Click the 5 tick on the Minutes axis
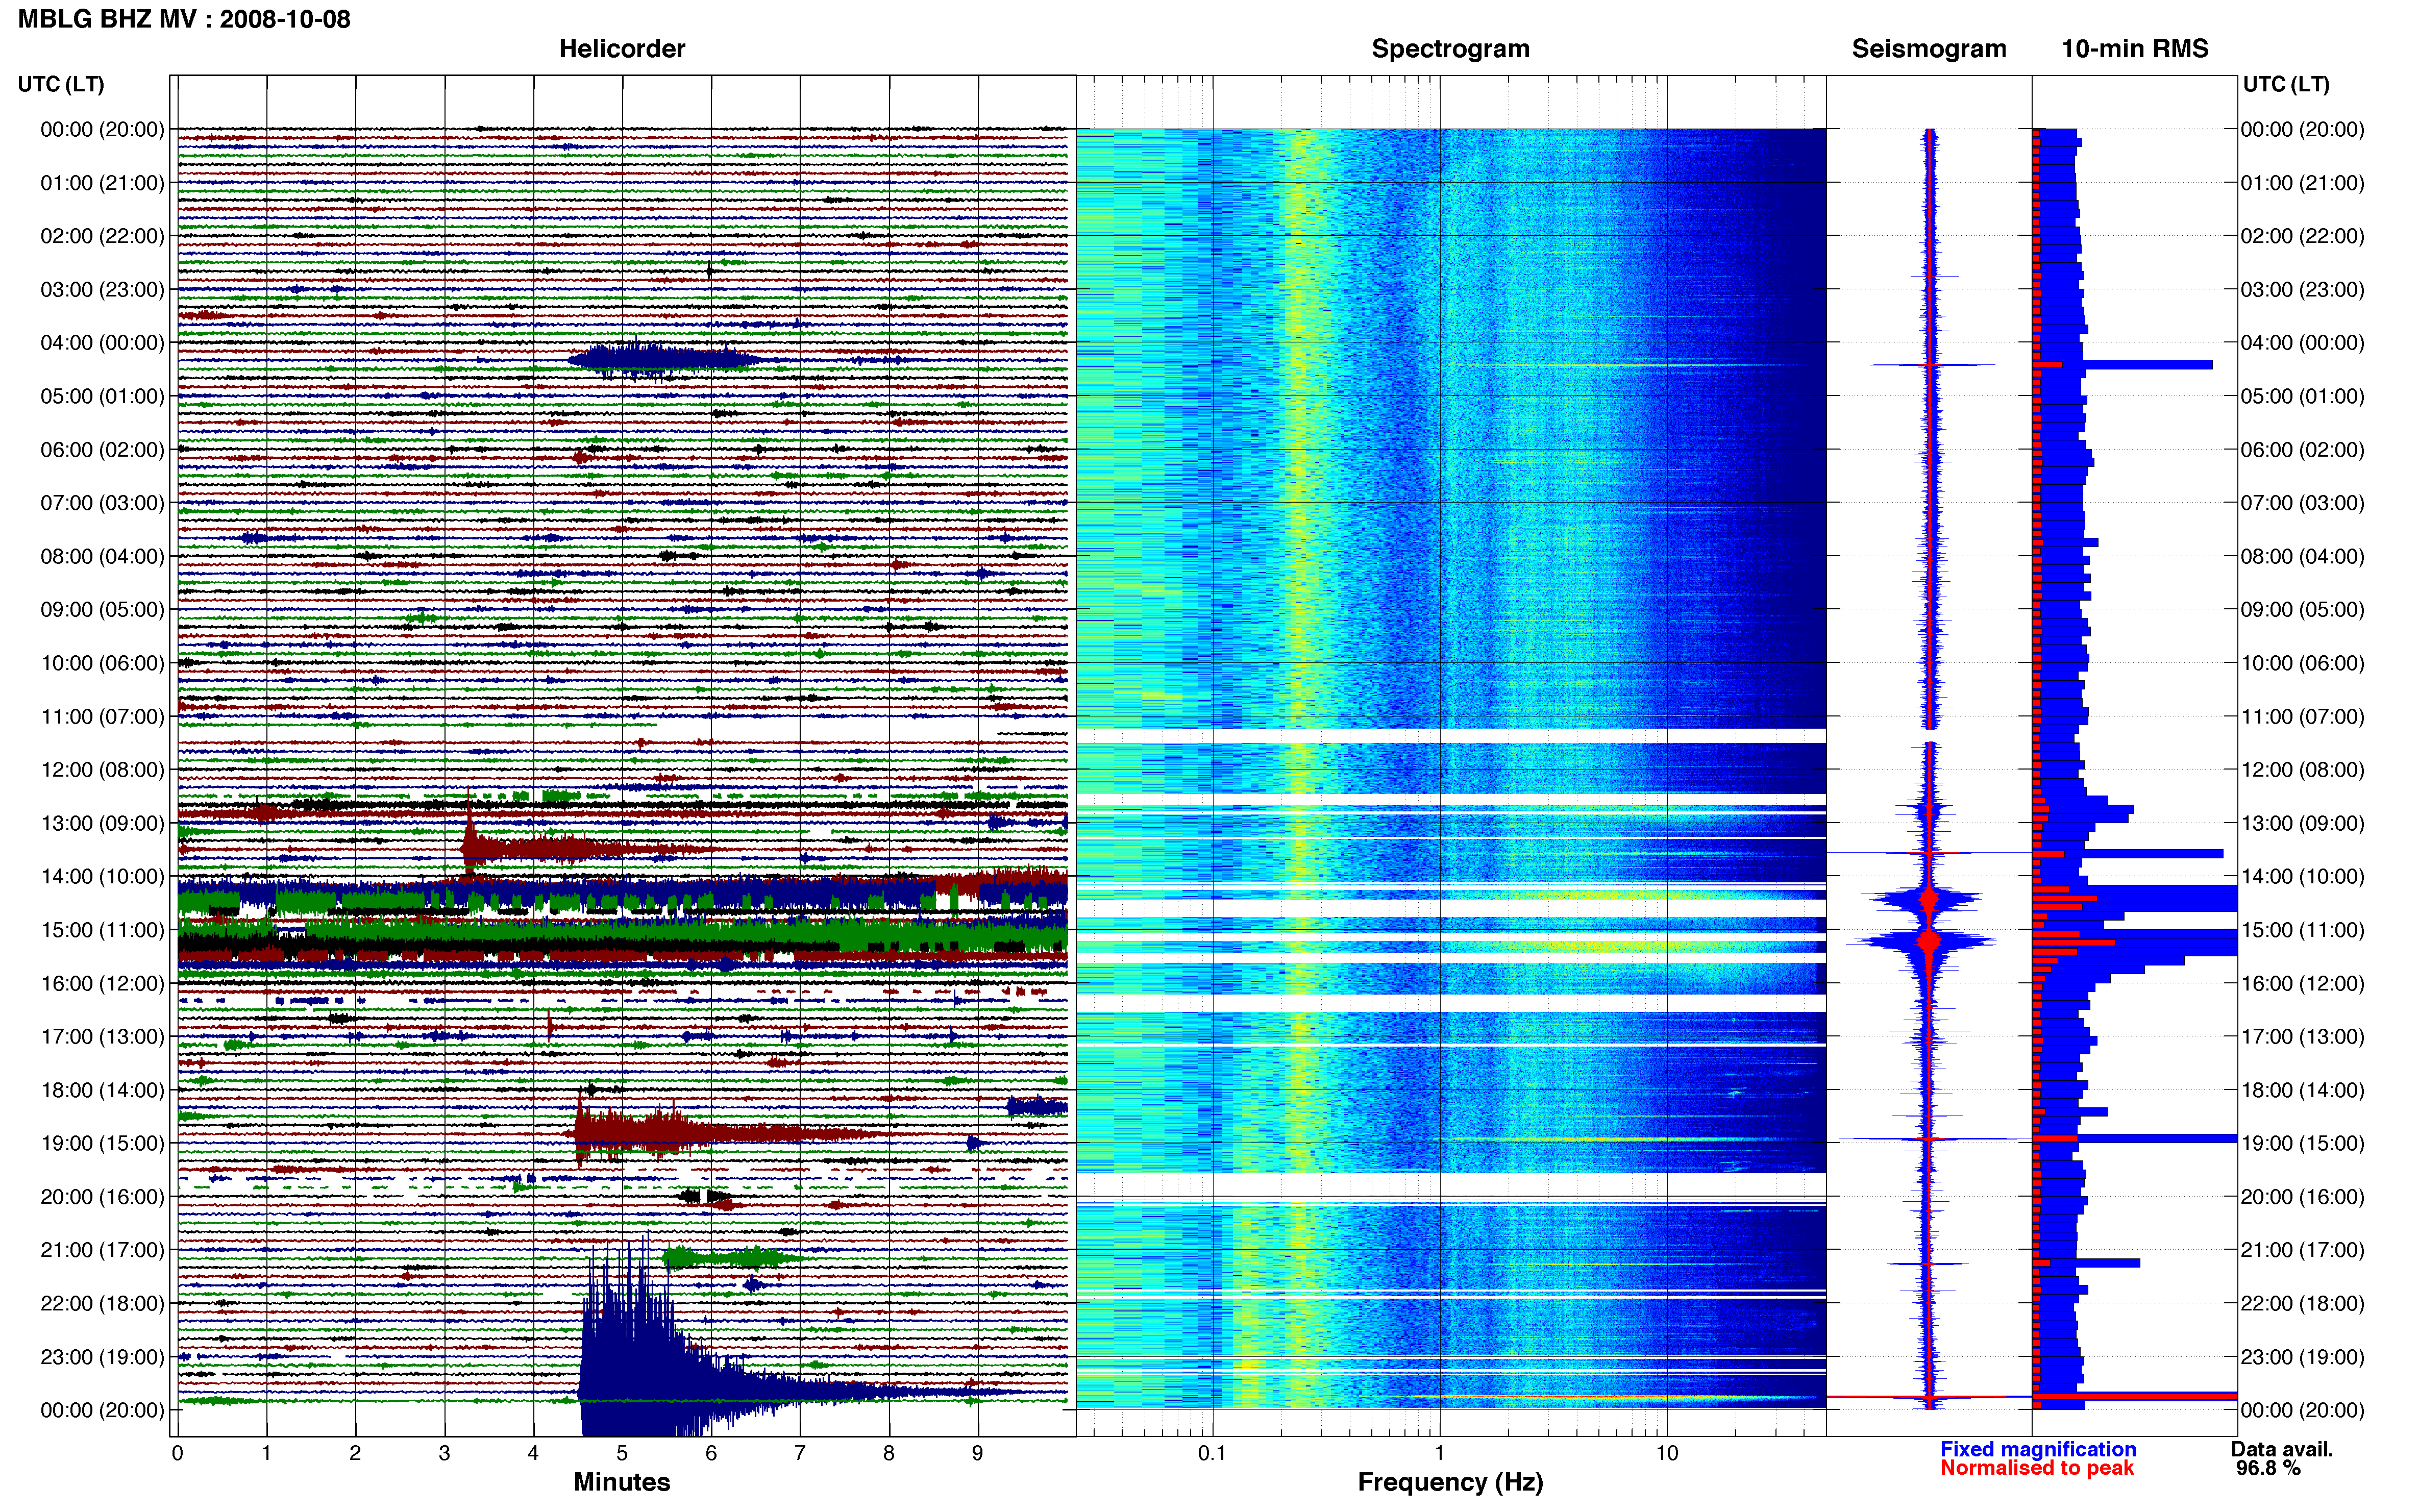2419x1512 pixels. pyautogui.click(x=622, y=1454)
